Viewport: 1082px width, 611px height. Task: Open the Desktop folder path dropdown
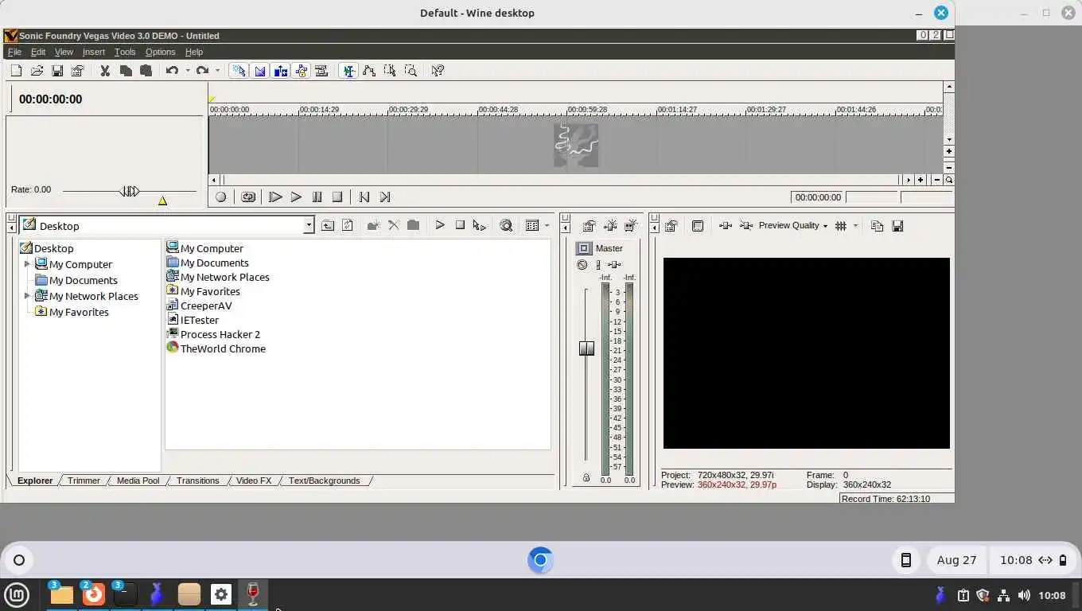[309, 226]
